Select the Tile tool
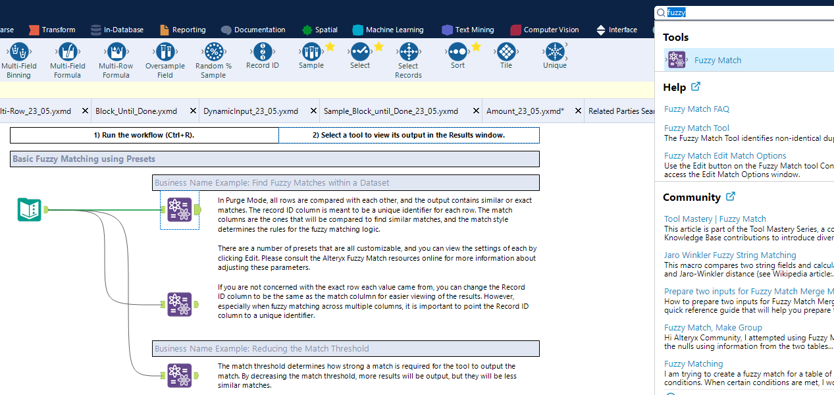Image resolution: width=834 pixels, height=395 pixels. [506, 53]
